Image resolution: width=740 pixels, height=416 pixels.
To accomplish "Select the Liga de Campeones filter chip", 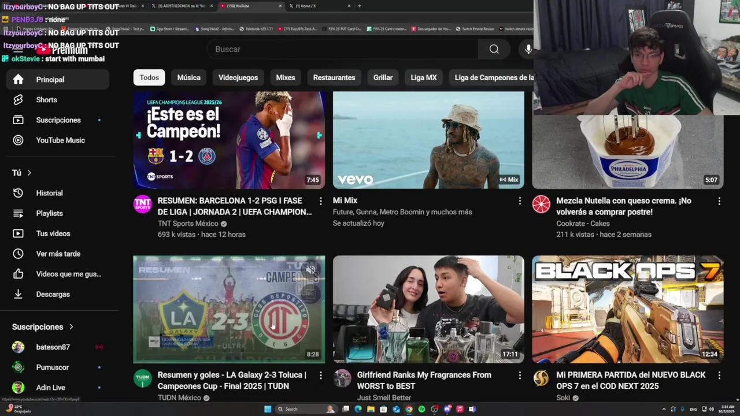I will [x=491, y=77].
